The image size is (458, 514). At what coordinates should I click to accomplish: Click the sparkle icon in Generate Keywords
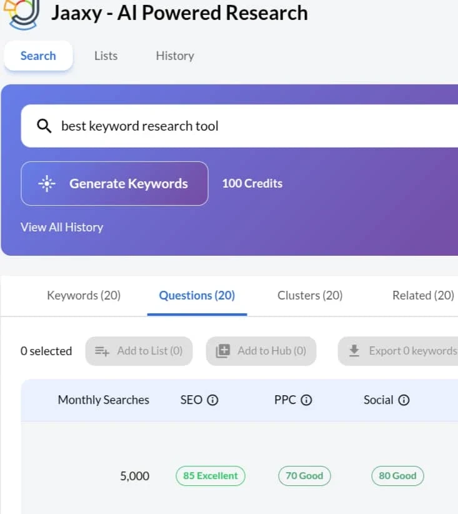pyautogui.click(x=47, y=184)
